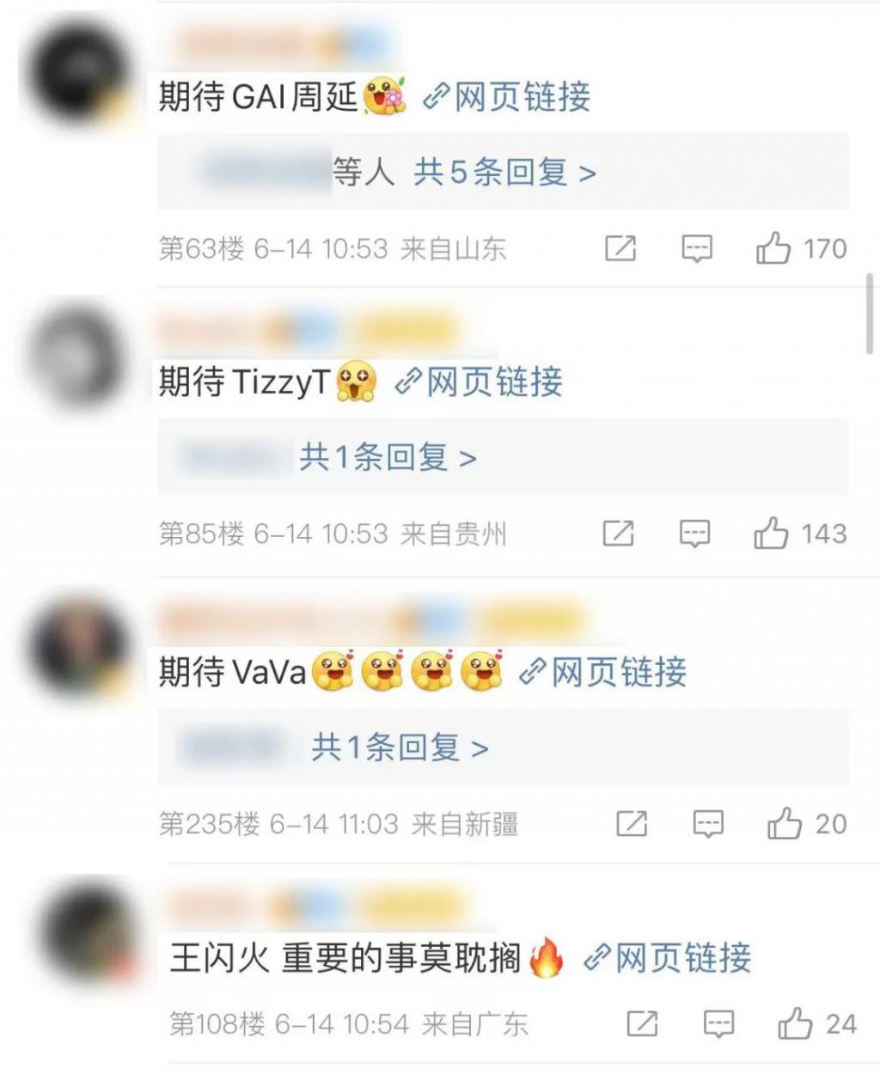Tap comment bubble on the VaVa post
The height and width of the screenshot is (1074, 880).
(708, 825)
